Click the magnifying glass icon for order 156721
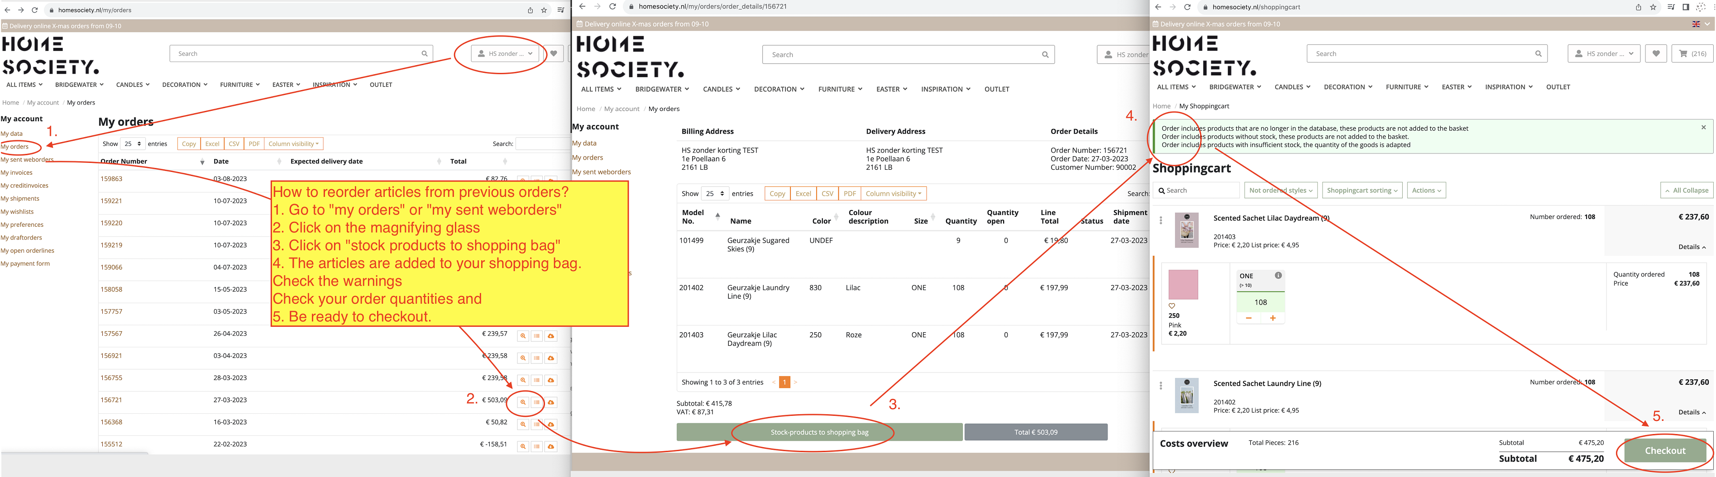Viewport: 1716px width, 477px height. point(523,402)
